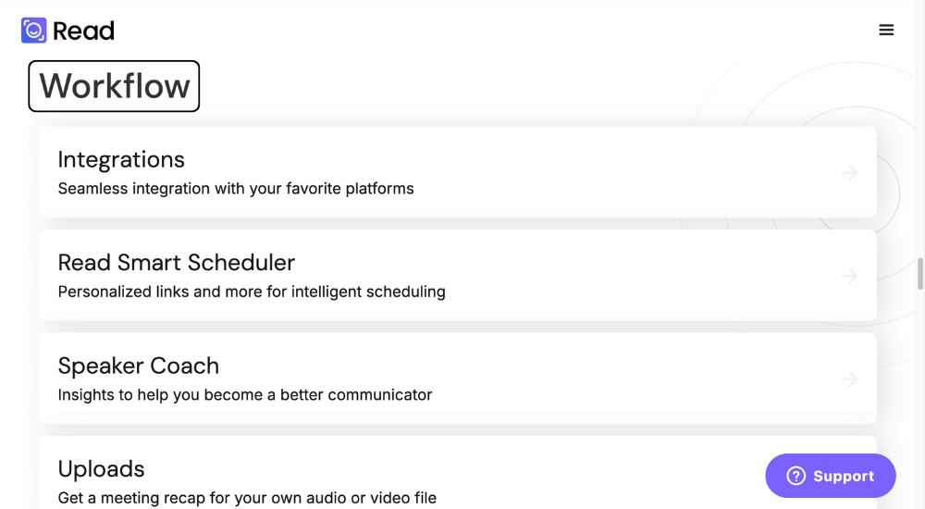Click the arrow icon on Integrations card
Image resolution: width=925 pixels, height=509 pixels.
pos(849,172)
